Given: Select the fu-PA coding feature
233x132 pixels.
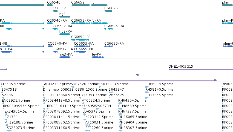Looking at the screenshot, I should 98,57.
